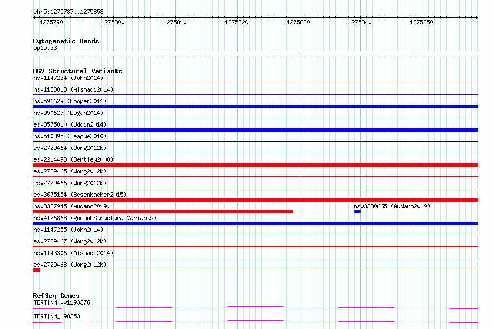Click the small red block under esv2729468
The width and height of the screenshot is (494, 329).
point(37,270)
